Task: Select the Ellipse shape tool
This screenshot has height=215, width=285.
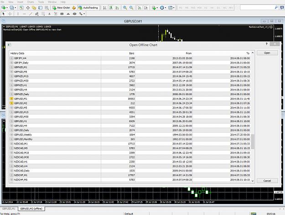Action: click(74, 14)
